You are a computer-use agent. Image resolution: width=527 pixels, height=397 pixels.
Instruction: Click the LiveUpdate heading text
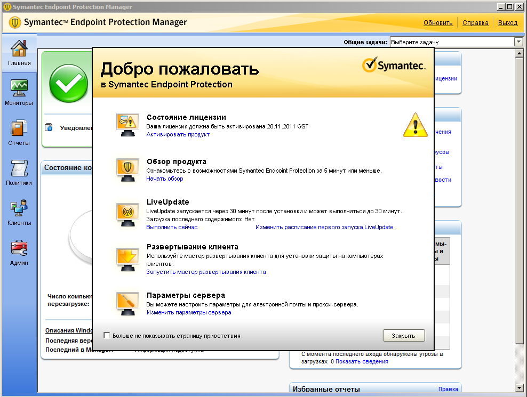tap(167, 202)
